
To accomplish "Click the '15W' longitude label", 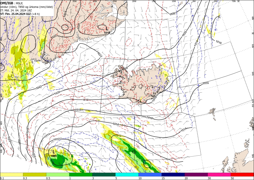I will [x=154, y=1].
